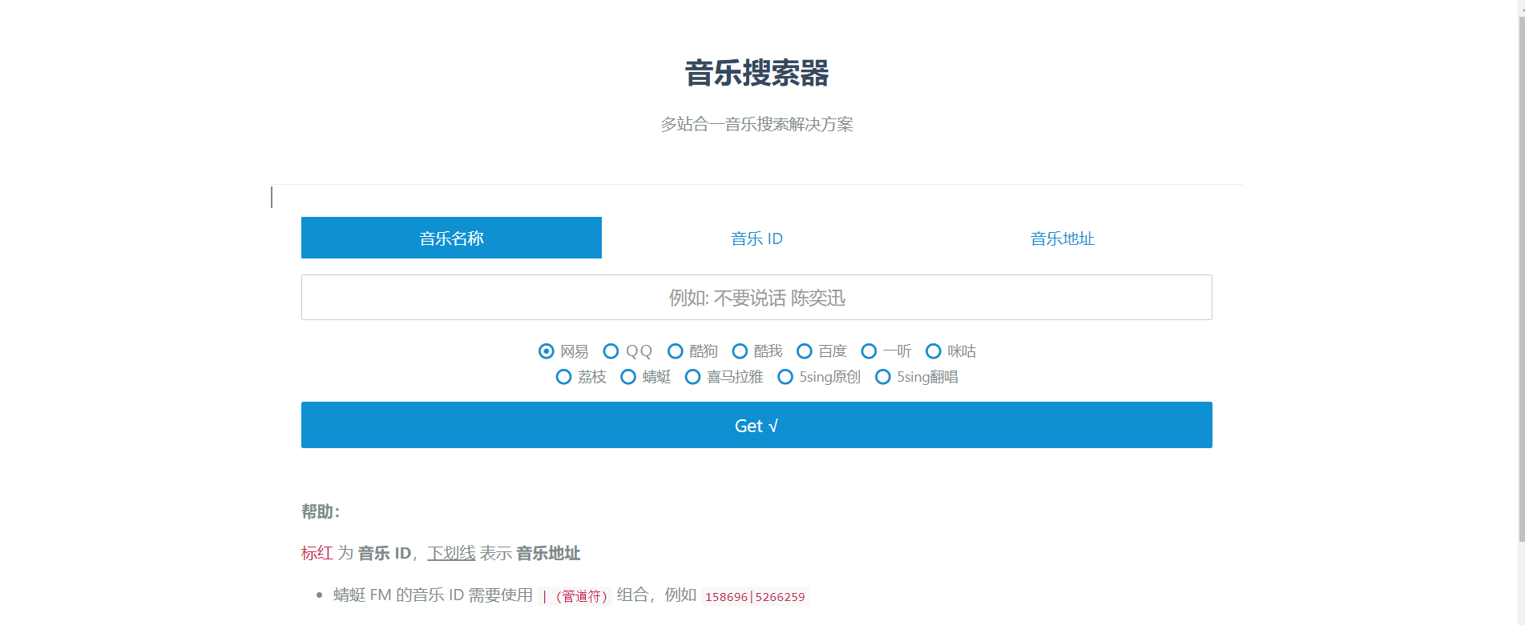
Task: Select the 5sing原创 radio button
Action: (786, 377)
